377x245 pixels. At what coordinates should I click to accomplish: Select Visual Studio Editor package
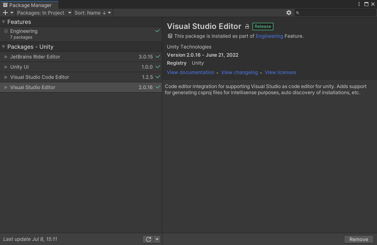click(81, 87)
